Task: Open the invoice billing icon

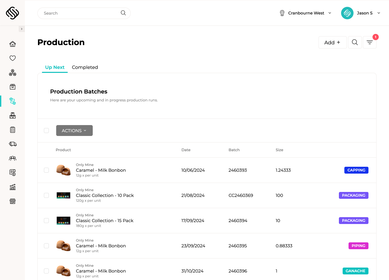Action: [12, 172]
